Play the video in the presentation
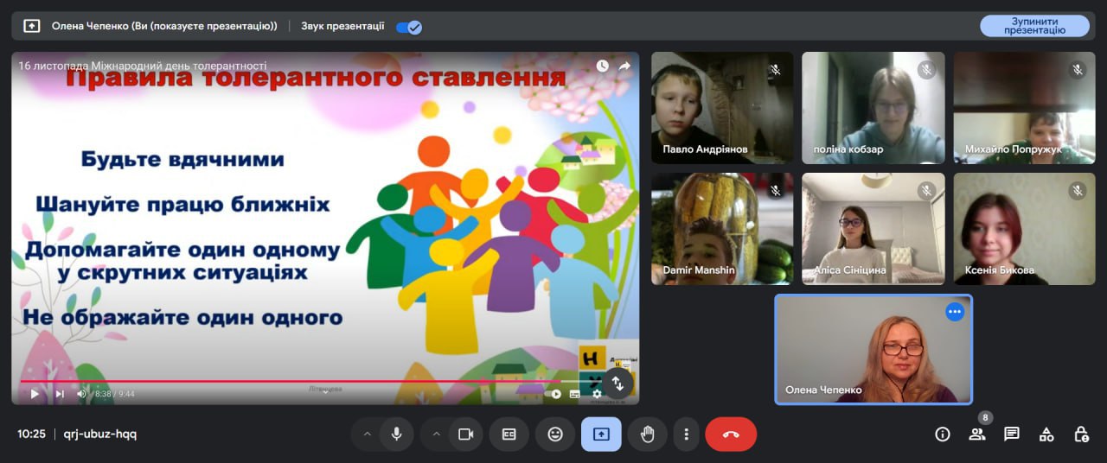This screenshot has width=1107, height=463. pyautogui.click(x=35, y=394)
